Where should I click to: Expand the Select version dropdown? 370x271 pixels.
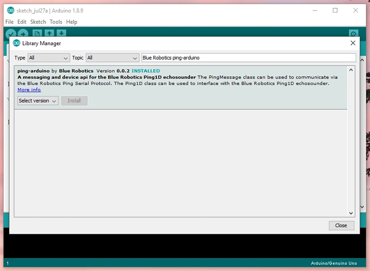pyautogui.click(x=38, y=101)
